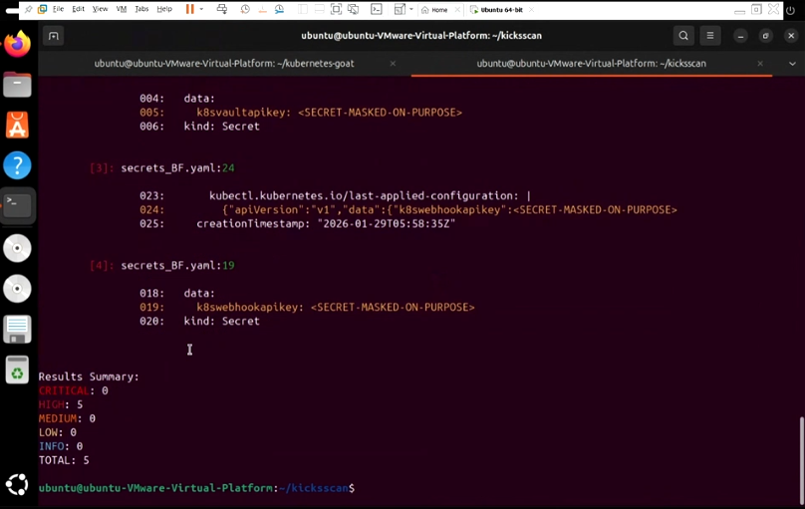Close the kubernetes-goat terminal tab
This screenshot has width=805, height=509.
coord(393,64)
